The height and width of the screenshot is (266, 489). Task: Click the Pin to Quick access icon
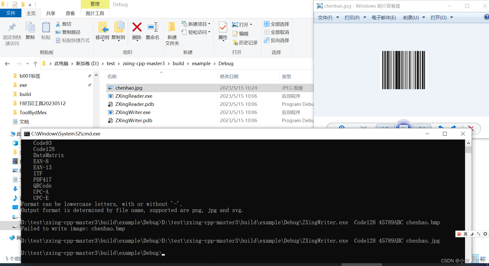12,27
